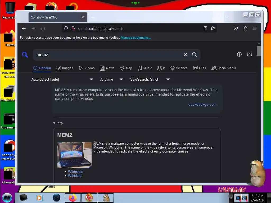Viewport: 271px width, 203px height.
Task: Switch to the Files search tab
Action: 200,68
